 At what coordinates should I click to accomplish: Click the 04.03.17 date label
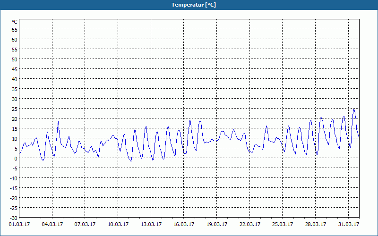point(52,224)
